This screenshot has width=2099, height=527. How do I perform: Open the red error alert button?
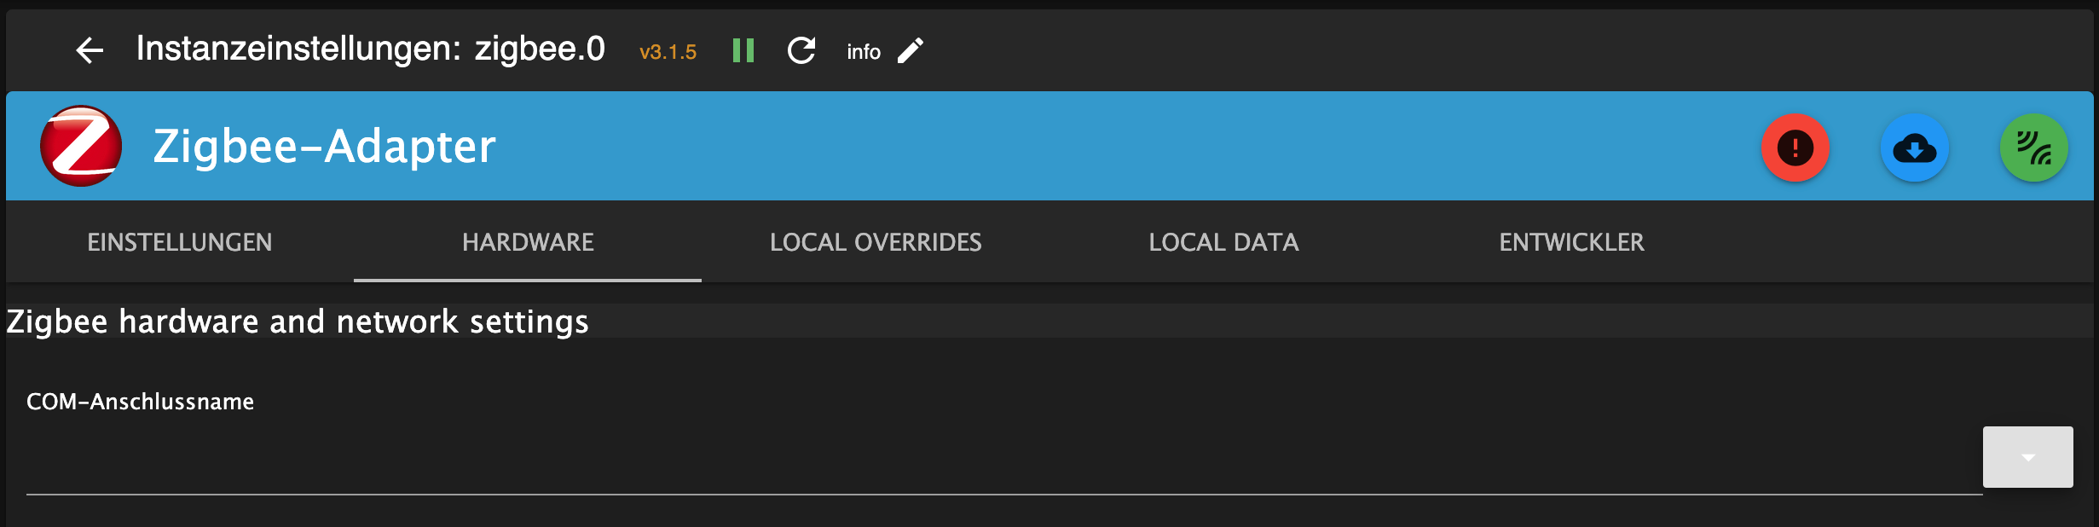point(1795,148)
